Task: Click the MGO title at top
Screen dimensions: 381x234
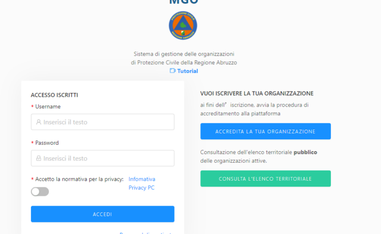Action: click(184, 2)
